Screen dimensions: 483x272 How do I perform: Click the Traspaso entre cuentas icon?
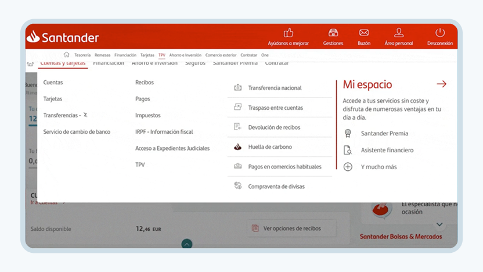click(x=238, y=108)
